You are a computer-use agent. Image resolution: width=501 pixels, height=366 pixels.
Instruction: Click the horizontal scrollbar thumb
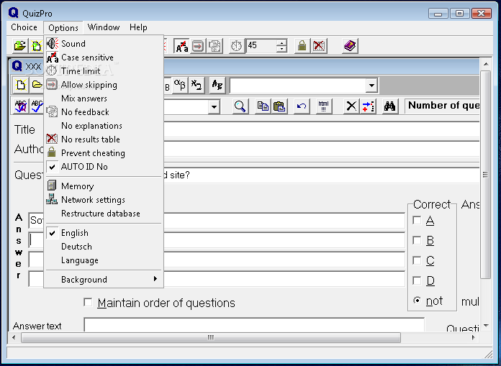coord(211,337)
